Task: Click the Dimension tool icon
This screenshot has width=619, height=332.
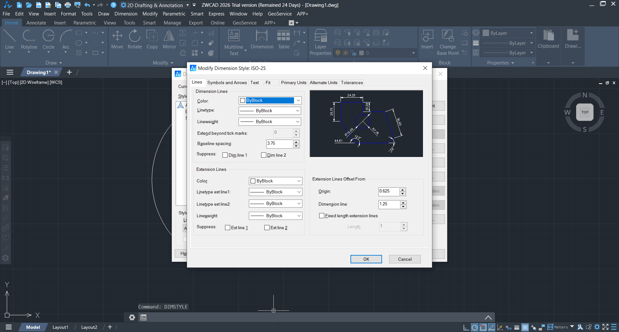Action: (x=262, y=39)
